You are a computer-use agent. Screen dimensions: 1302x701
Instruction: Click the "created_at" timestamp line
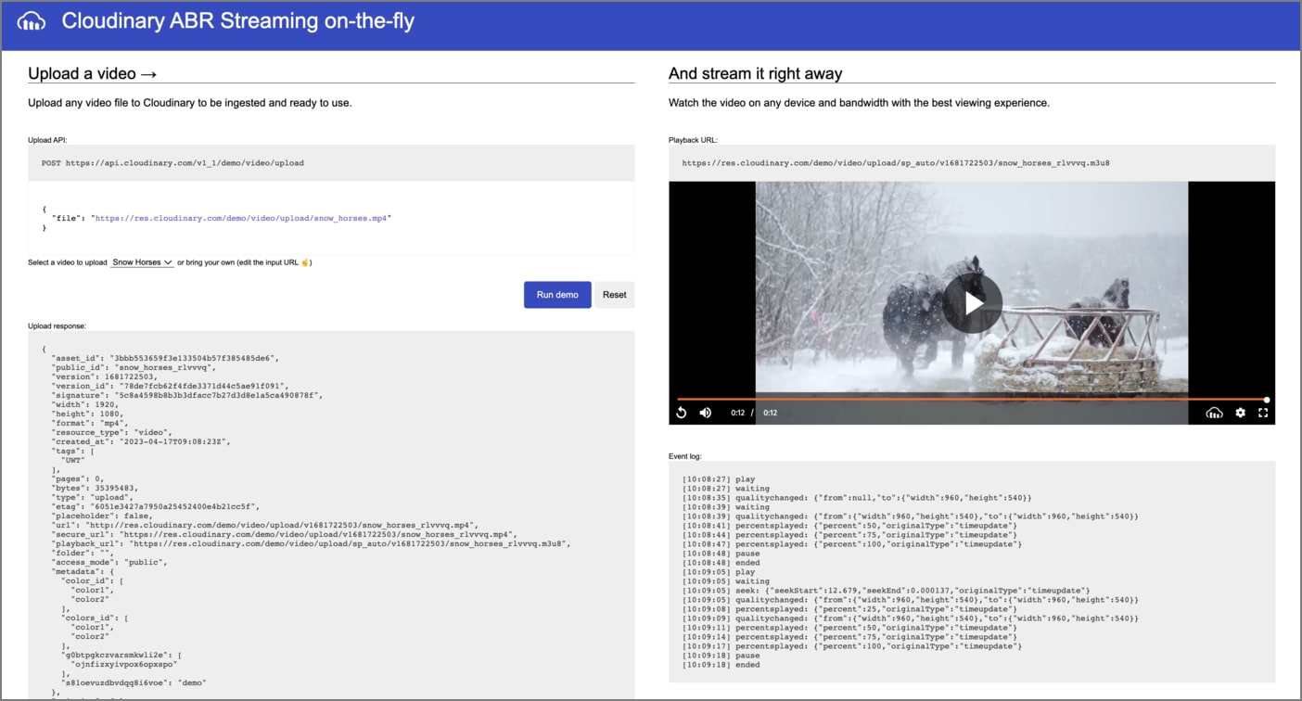pos(141,441)
